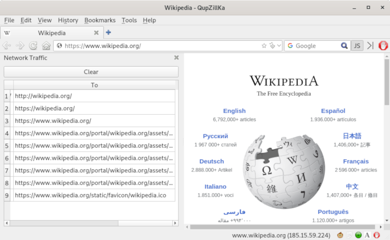Open the Tools menu

click(129, 20)
